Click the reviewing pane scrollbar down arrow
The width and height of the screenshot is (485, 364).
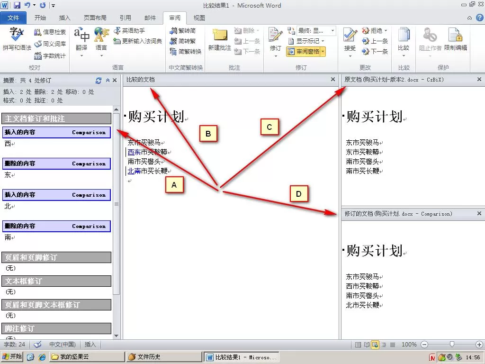pyautogui.click(x=117, y=336)
